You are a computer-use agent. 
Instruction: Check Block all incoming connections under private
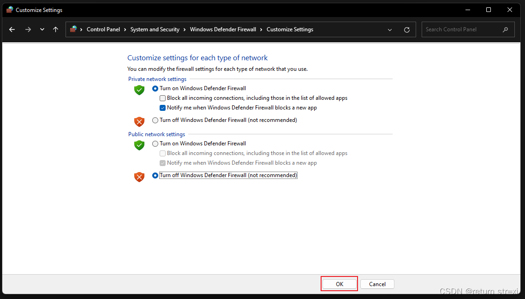162,98
